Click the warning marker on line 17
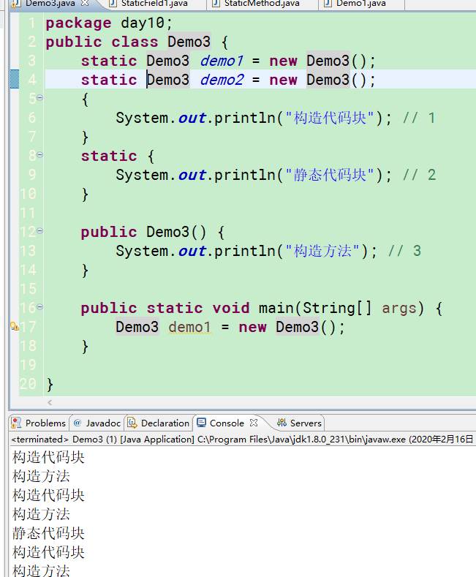 pos(15,326)
